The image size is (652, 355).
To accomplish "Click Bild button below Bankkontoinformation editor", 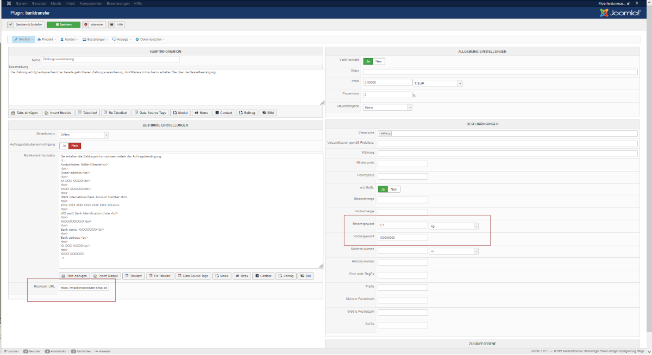I will click(306, 276).
